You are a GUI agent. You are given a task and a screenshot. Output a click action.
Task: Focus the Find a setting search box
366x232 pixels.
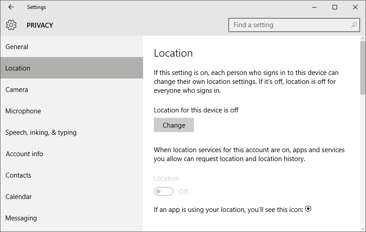pyautogui.click(x=294, y=25)
